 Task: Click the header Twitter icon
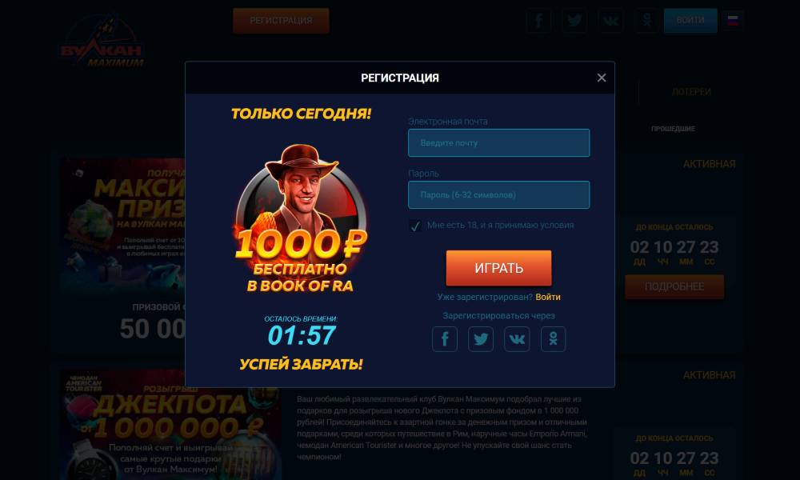click(x=574, y=21)
